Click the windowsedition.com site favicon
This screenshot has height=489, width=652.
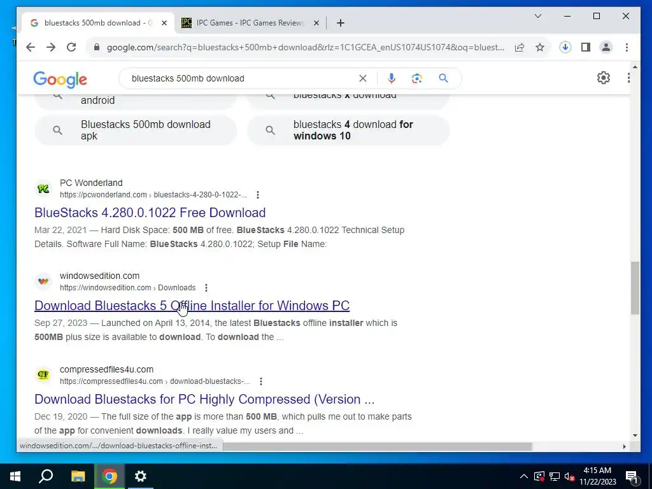point(43,281)
